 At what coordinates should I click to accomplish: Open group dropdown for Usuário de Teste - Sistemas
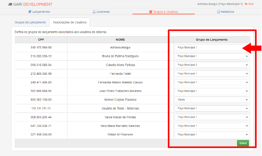click(x=211, y=108)
